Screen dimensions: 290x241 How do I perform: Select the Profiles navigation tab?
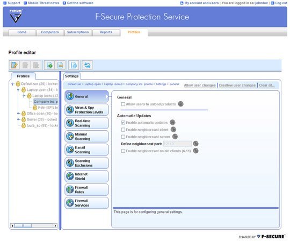click(134, 32)
